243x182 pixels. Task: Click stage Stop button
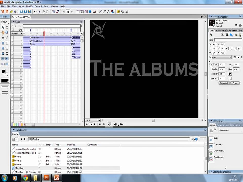coord(91,124)
